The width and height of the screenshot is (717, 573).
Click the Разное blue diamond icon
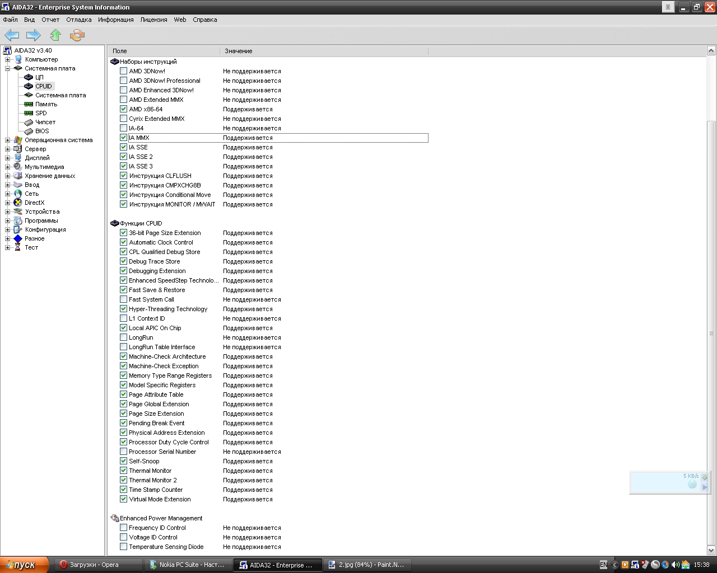pyautogui.click(x=18, y=238)
